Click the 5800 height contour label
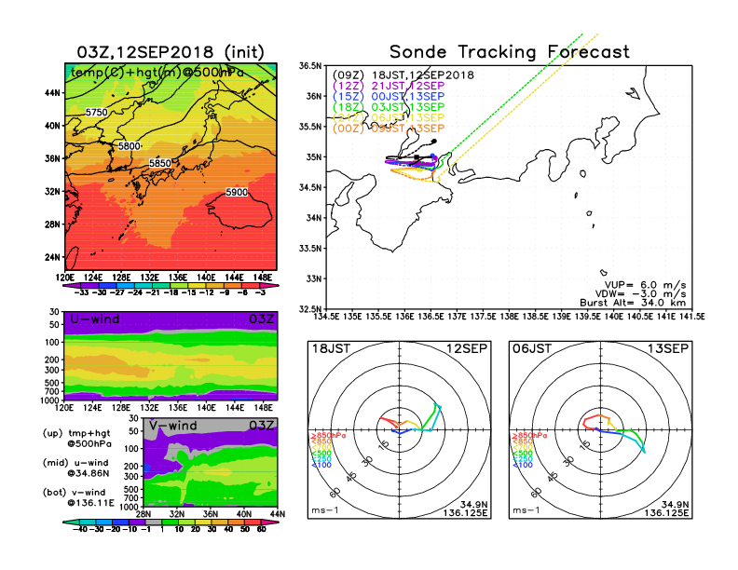 click(130, 146)
